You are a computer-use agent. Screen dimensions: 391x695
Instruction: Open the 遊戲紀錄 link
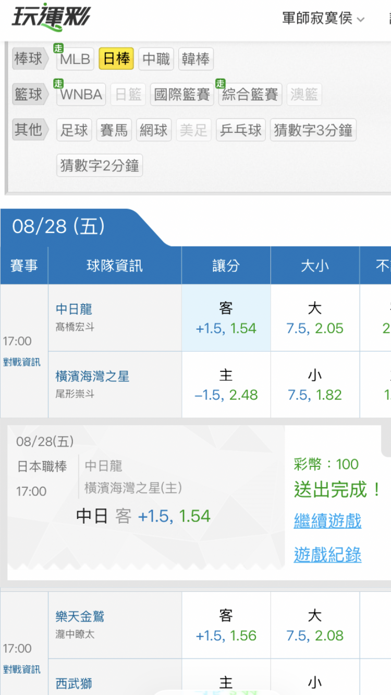(x=327, y=555)
